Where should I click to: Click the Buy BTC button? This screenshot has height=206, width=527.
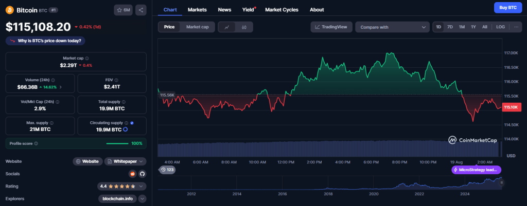(508, 7)
